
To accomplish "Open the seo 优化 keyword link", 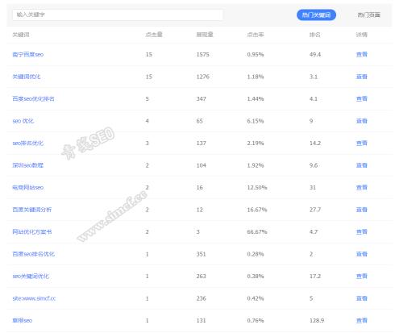I will point(23,121).
